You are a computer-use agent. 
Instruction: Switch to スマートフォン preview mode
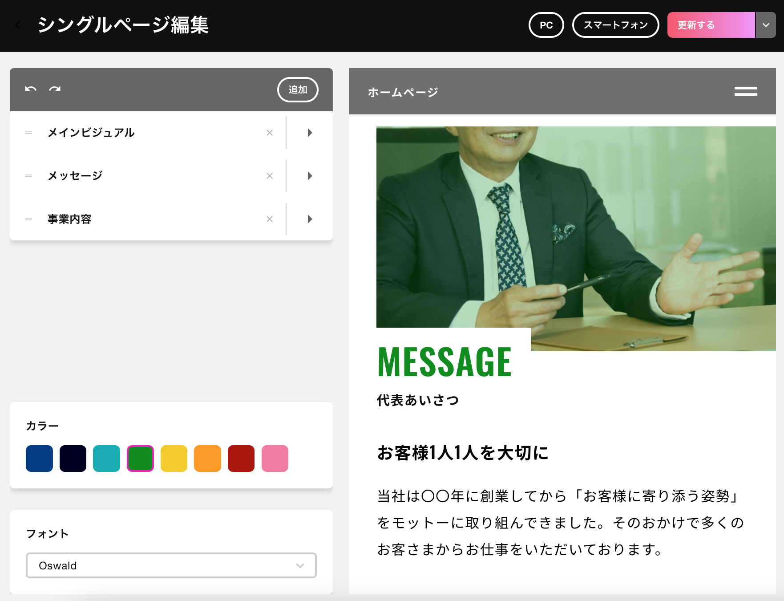pos(616,25)
